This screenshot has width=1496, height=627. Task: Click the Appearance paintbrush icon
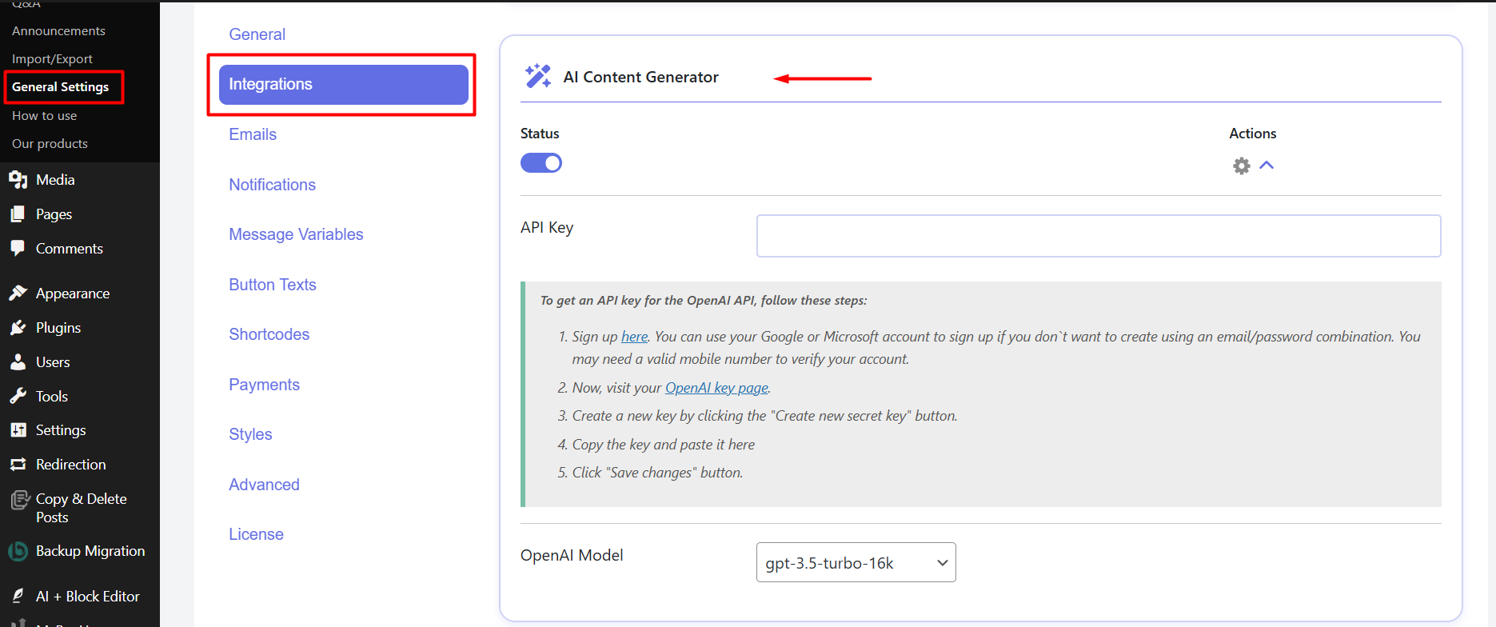pos(18,294)
